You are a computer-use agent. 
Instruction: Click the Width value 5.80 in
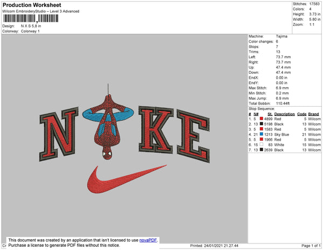pyautogui.click(x=315, y=19)
